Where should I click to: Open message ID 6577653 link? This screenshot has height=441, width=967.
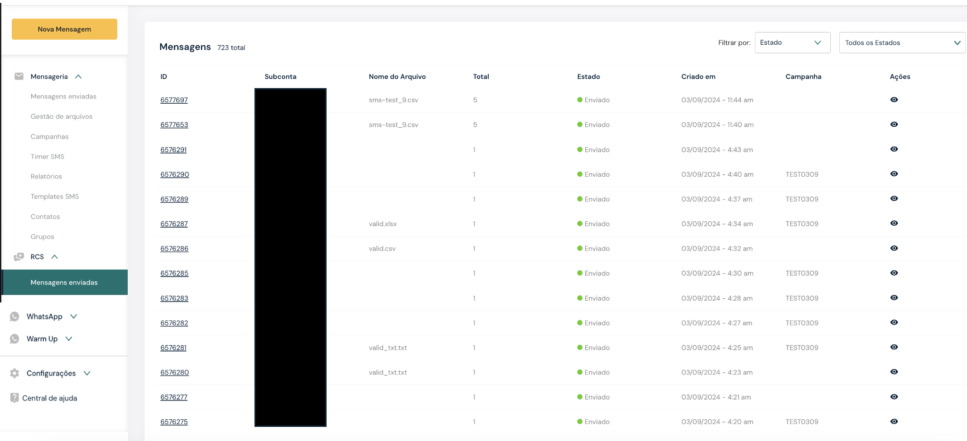(x=174, y=125)
